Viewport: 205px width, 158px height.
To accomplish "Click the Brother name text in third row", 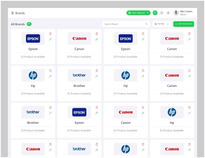I will (33, 123).
